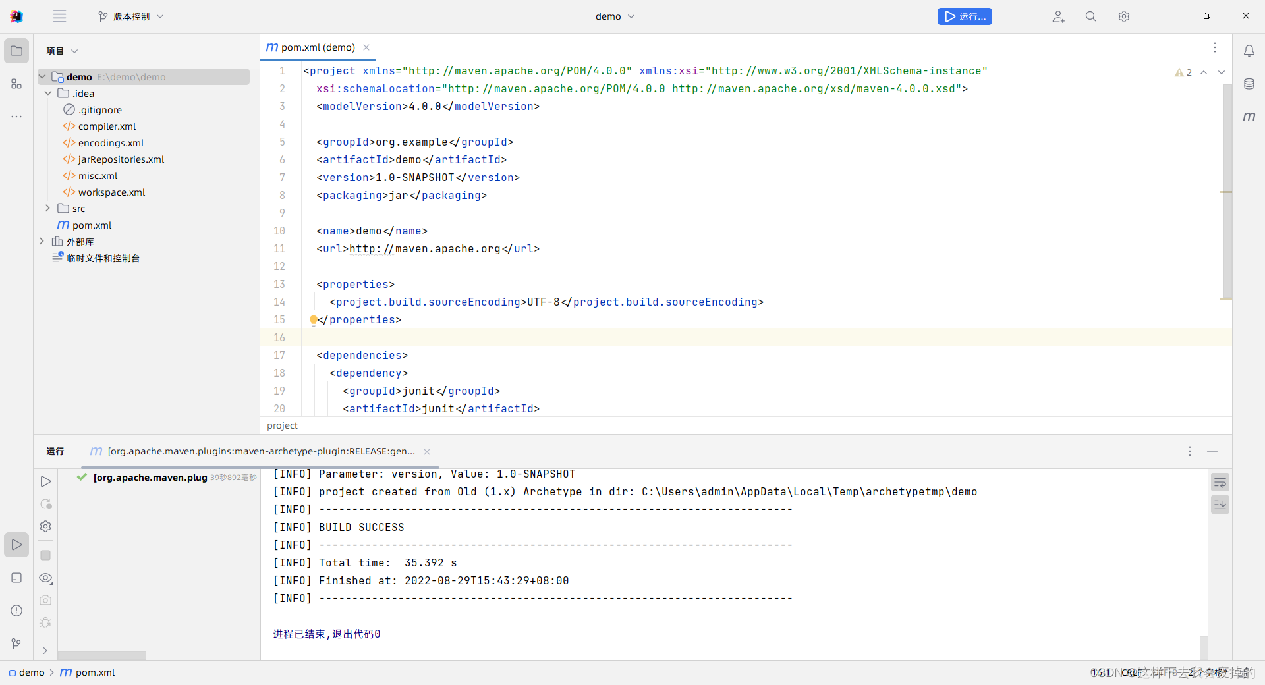The height and width of the screenshot is (685, 1265).
Task: Open IDE settings gear
Action: [1123, 16]
